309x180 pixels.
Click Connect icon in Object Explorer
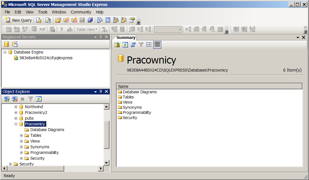pos(7,99)
